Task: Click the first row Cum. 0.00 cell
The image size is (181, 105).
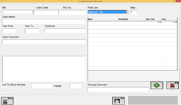Action: [169, 23]
